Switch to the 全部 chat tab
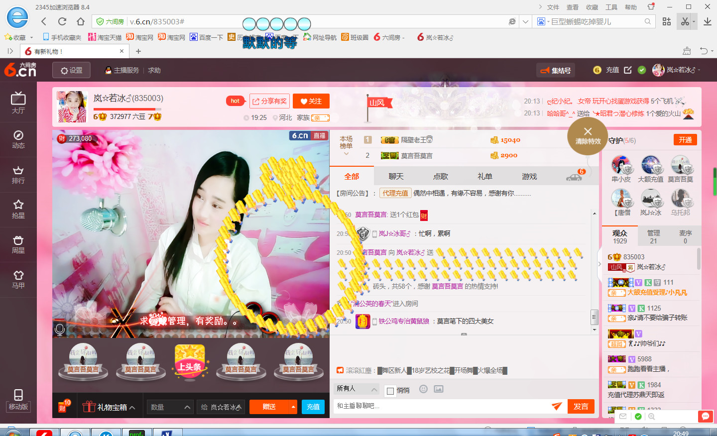 [x=352, y=177]
